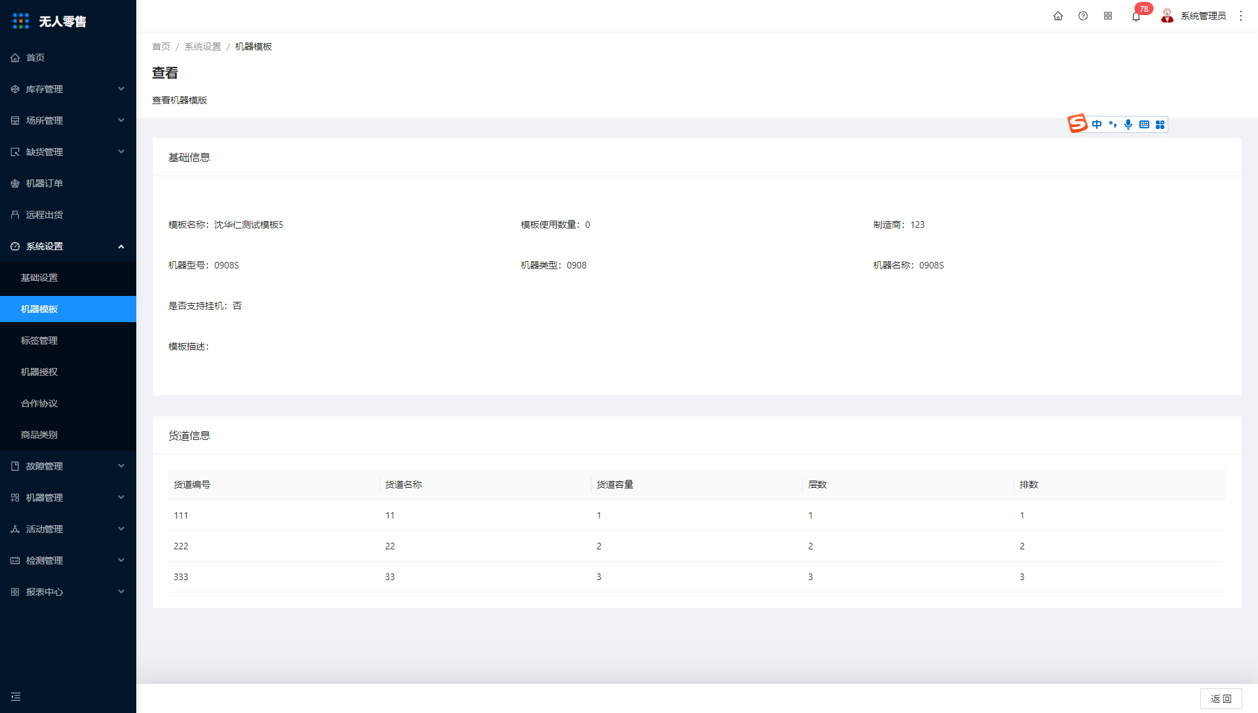Open the notification bell with 78 badge

click(x=1136, y=16)
